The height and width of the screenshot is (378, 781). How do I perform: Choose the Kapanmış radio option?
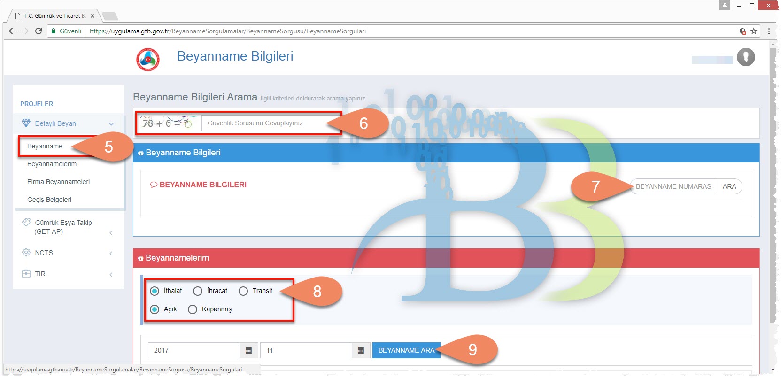pos(193,309)
